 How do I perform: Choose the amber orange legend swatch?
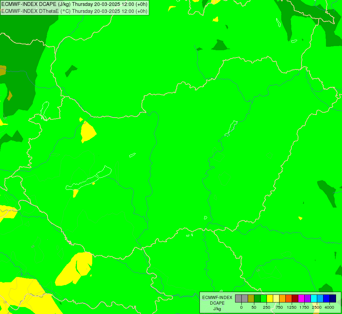283,299
